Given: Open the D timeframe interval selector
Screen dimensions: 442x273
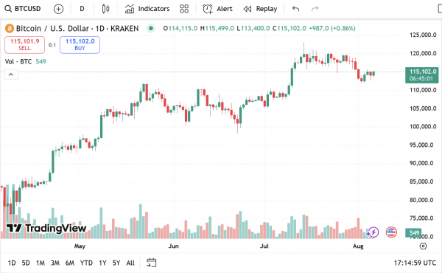Looking at the screenshot, I should coord(82,9).
